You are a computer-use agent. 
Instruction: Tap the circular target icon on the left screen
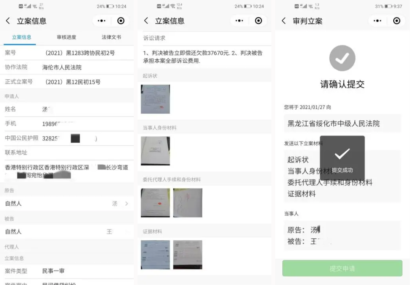tap(121, 21)
